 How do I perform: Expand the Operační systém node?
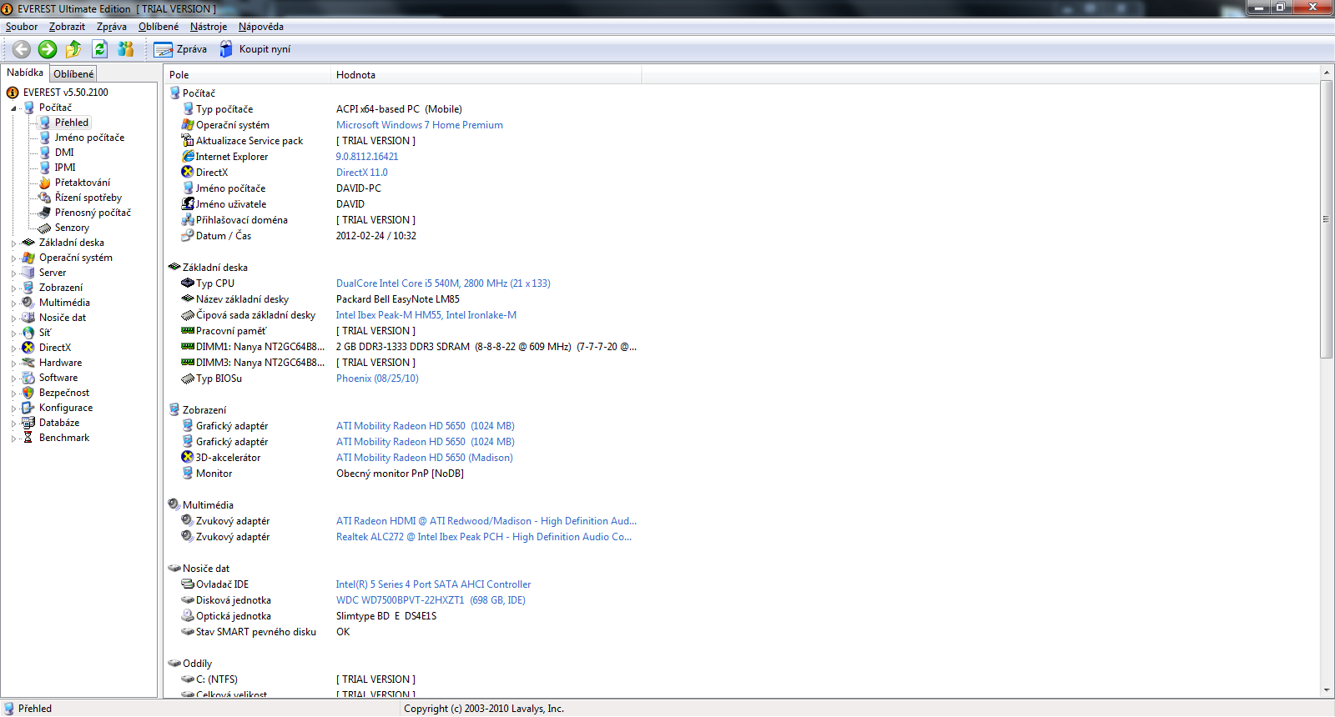click(x=14, y=258)
